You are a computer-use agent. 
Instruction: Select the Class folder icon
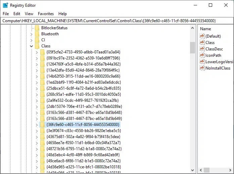[37, 46]
